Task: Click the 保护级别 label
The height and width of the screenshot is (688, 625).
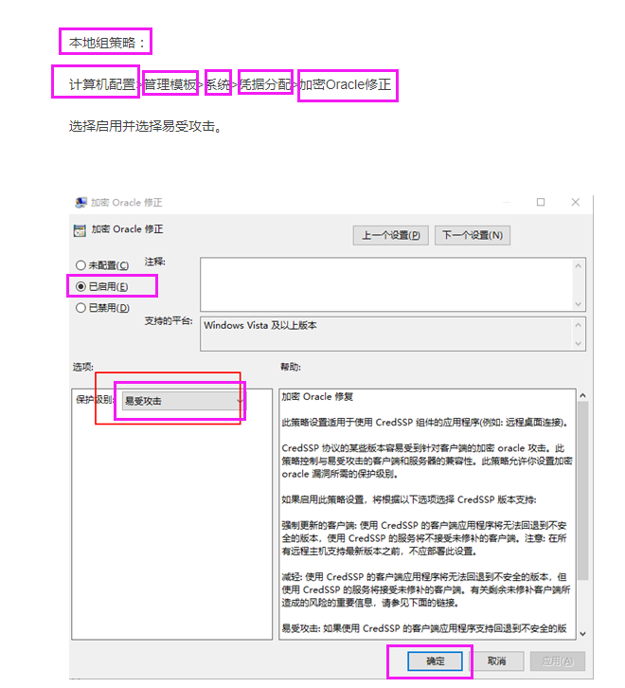Action: (95, 400)
